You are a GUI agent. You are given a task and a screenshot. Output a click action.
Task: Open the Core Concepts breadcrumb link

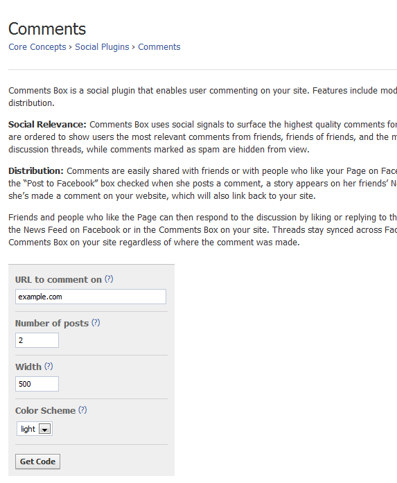(x=37, y=47)
